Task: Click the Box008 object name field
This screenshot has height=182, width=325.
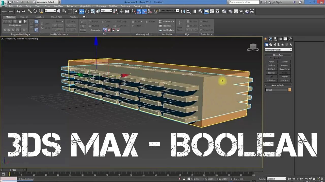Action: (x=276, y=90)
